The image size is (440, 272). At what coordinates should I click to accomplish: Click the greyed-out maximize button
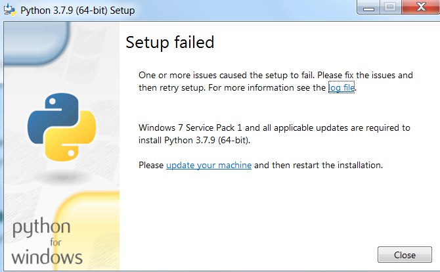(390, 7)
